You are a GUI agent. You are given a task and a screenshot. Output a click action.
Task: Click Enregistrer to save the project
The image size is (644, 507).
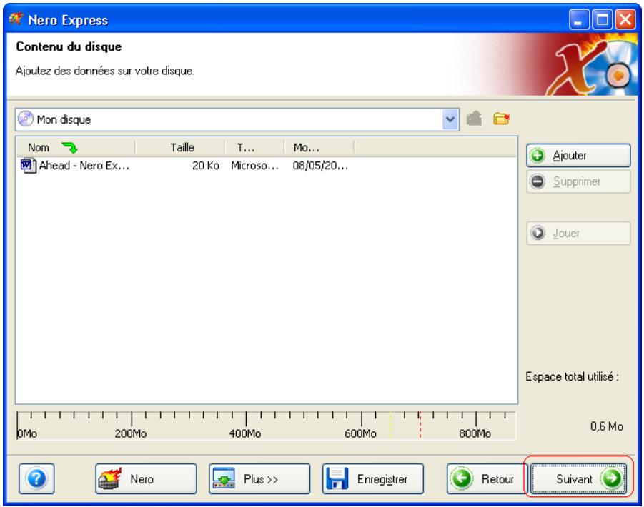click(x=373, y=478)
